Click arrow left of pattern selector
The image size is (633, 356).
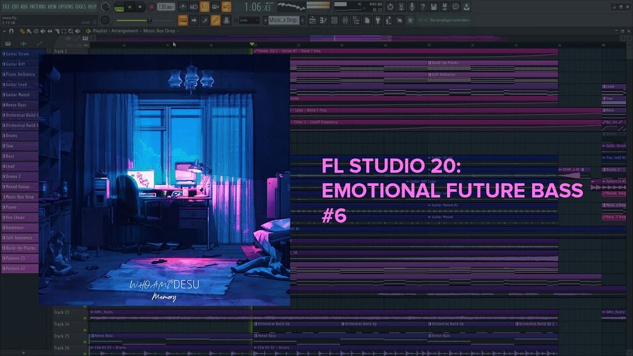(x=265, y=20)
